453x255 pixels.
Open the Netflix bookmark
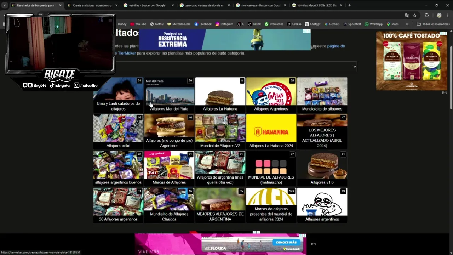[157, 24]
